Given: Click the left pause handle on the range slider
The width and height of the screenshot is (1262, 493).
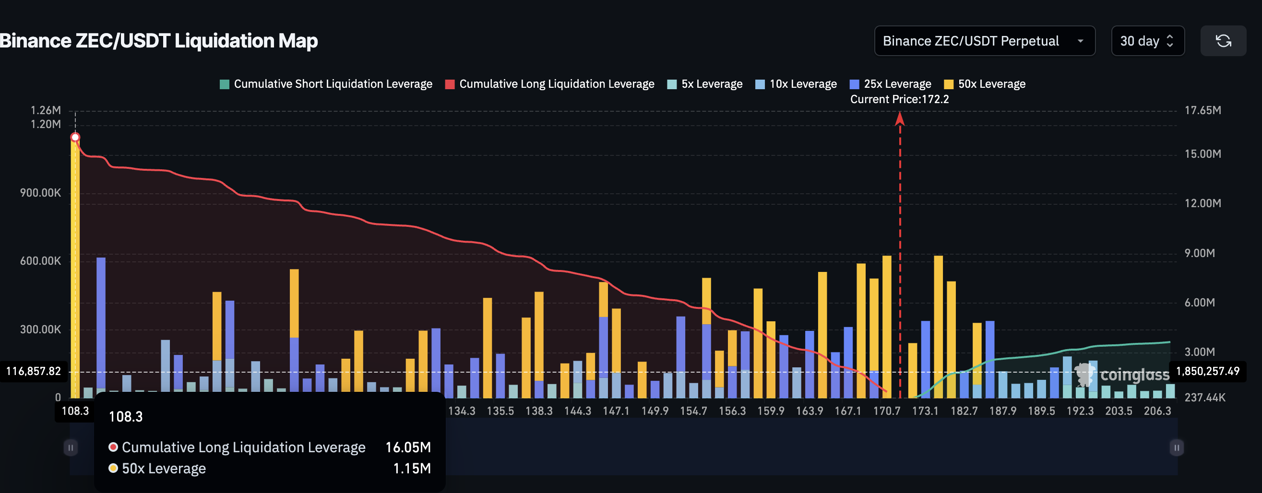Looking at the screenshot, I should (x=71, y=446).
